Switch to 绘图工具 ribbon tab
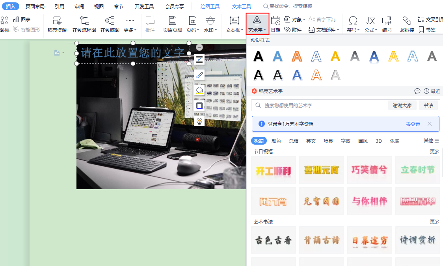443x266 pixels. [x=210, y=6]
